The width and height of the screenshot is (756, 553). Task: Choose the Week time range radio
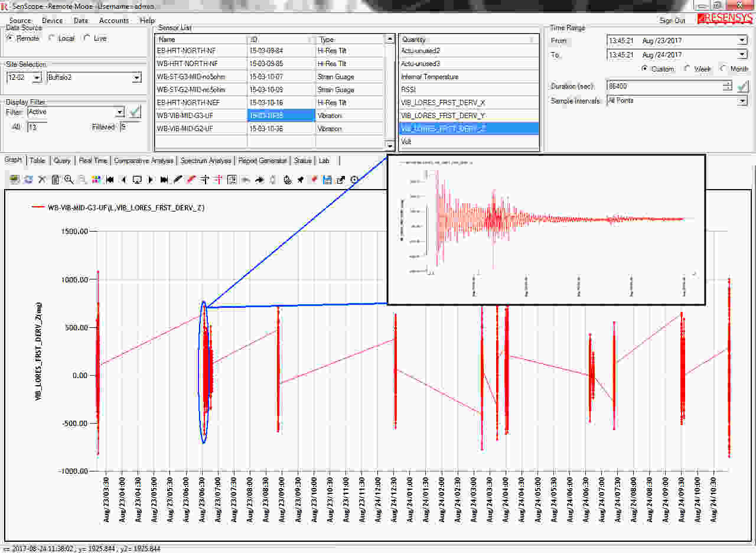tap(687, 69)
